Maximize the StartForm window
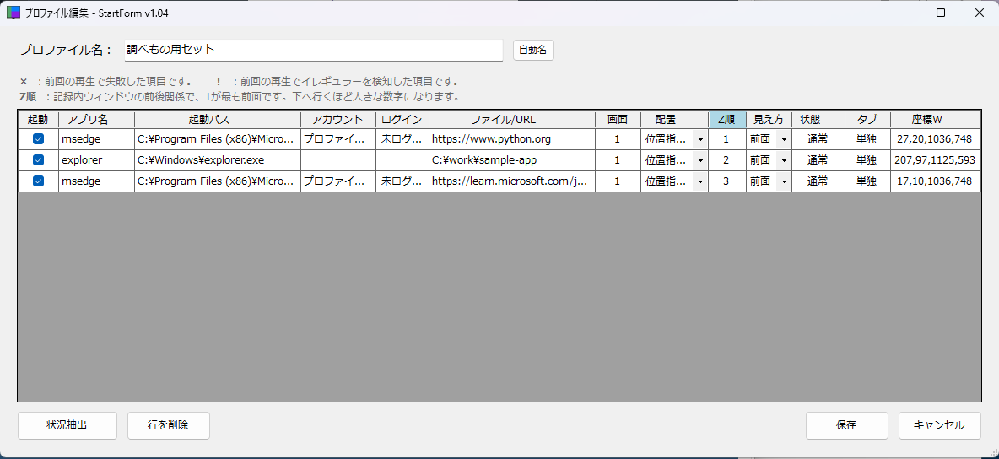 pos(941,12)
